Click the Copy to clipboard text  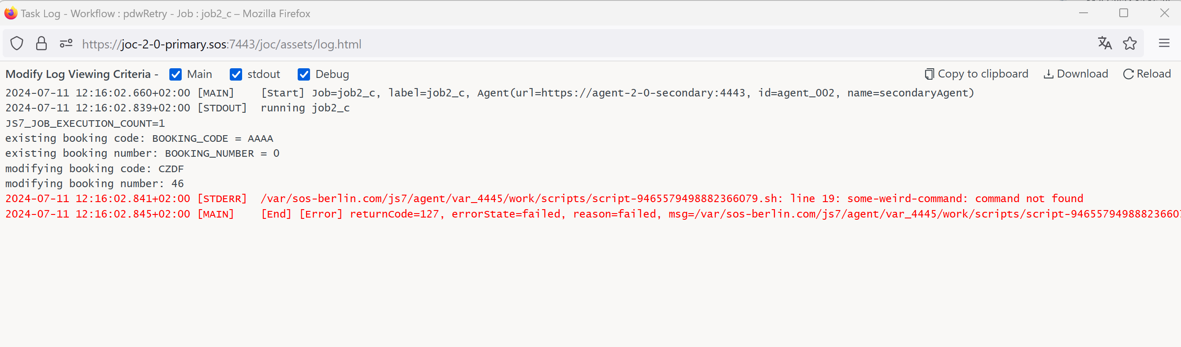(x=983, y=74)
